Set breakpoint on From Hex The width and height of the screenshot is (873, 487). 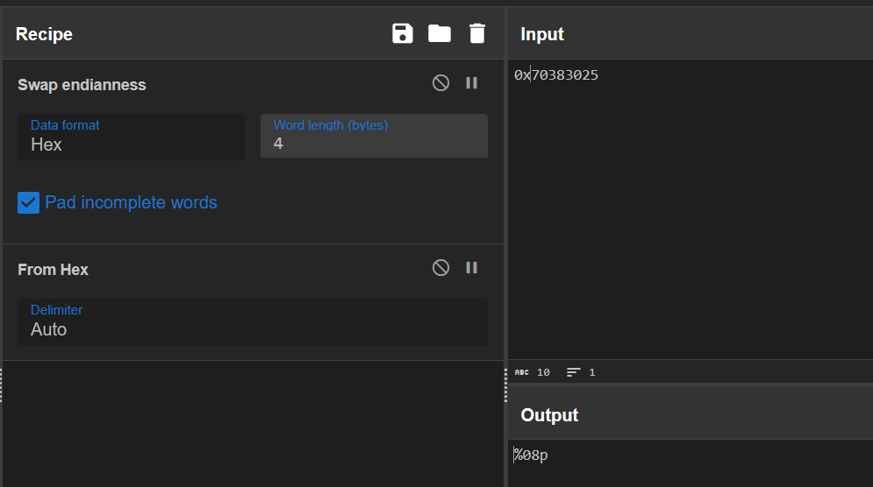[472, 268]
